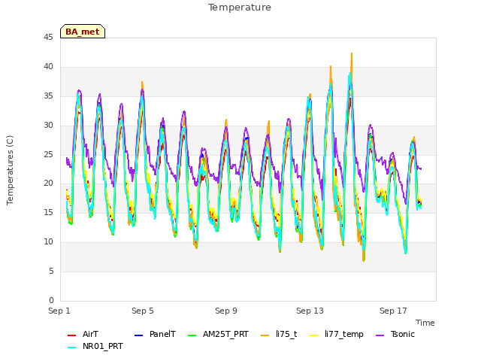Click the Temperatures (C) y-axis label
This screenshot has width=481, height=361.
(x=10, y=170)
